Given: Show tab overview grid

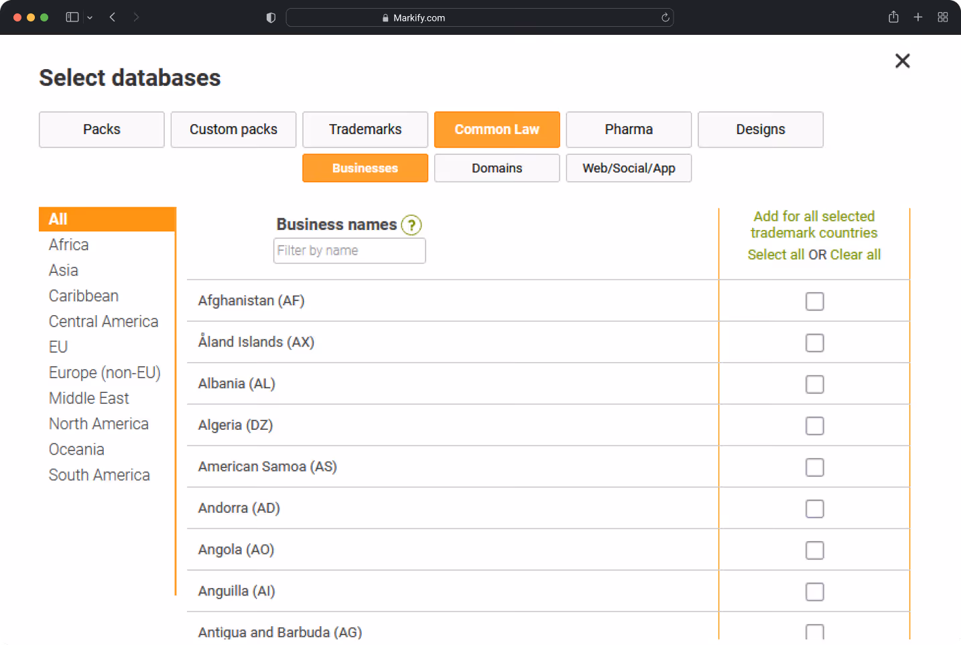Looking at the screenshot, I should (943, 17).
